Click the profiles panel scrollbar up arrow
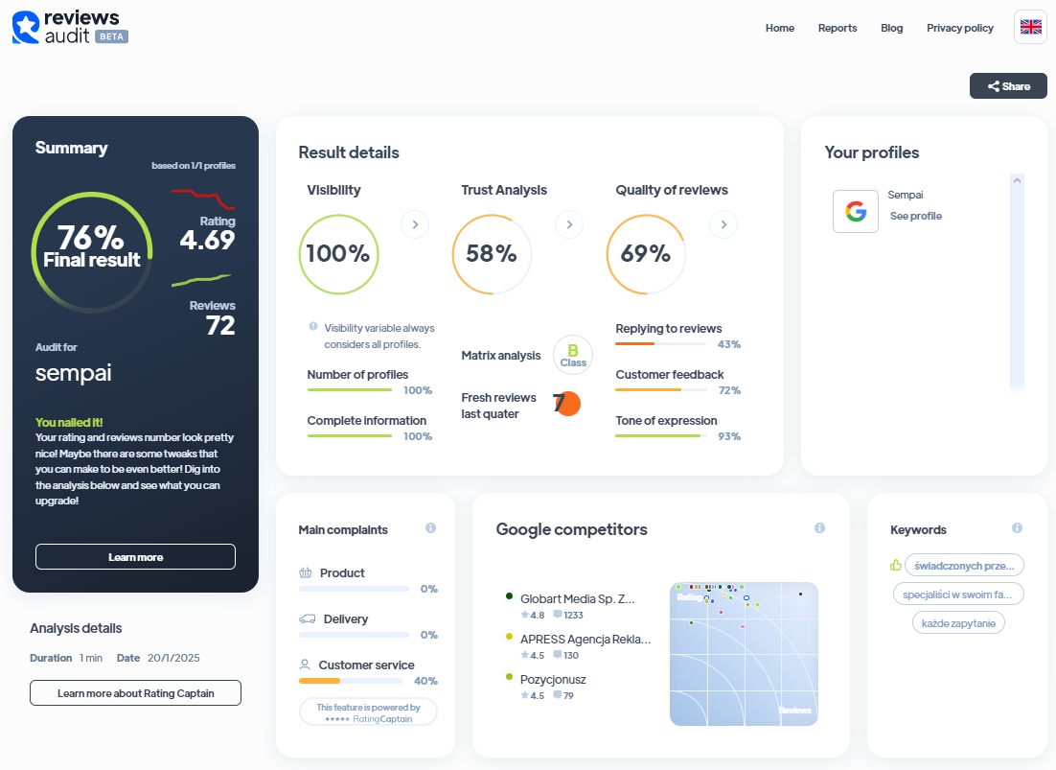The width and height of the screenshot is (1056, 770). [1017, 180]
